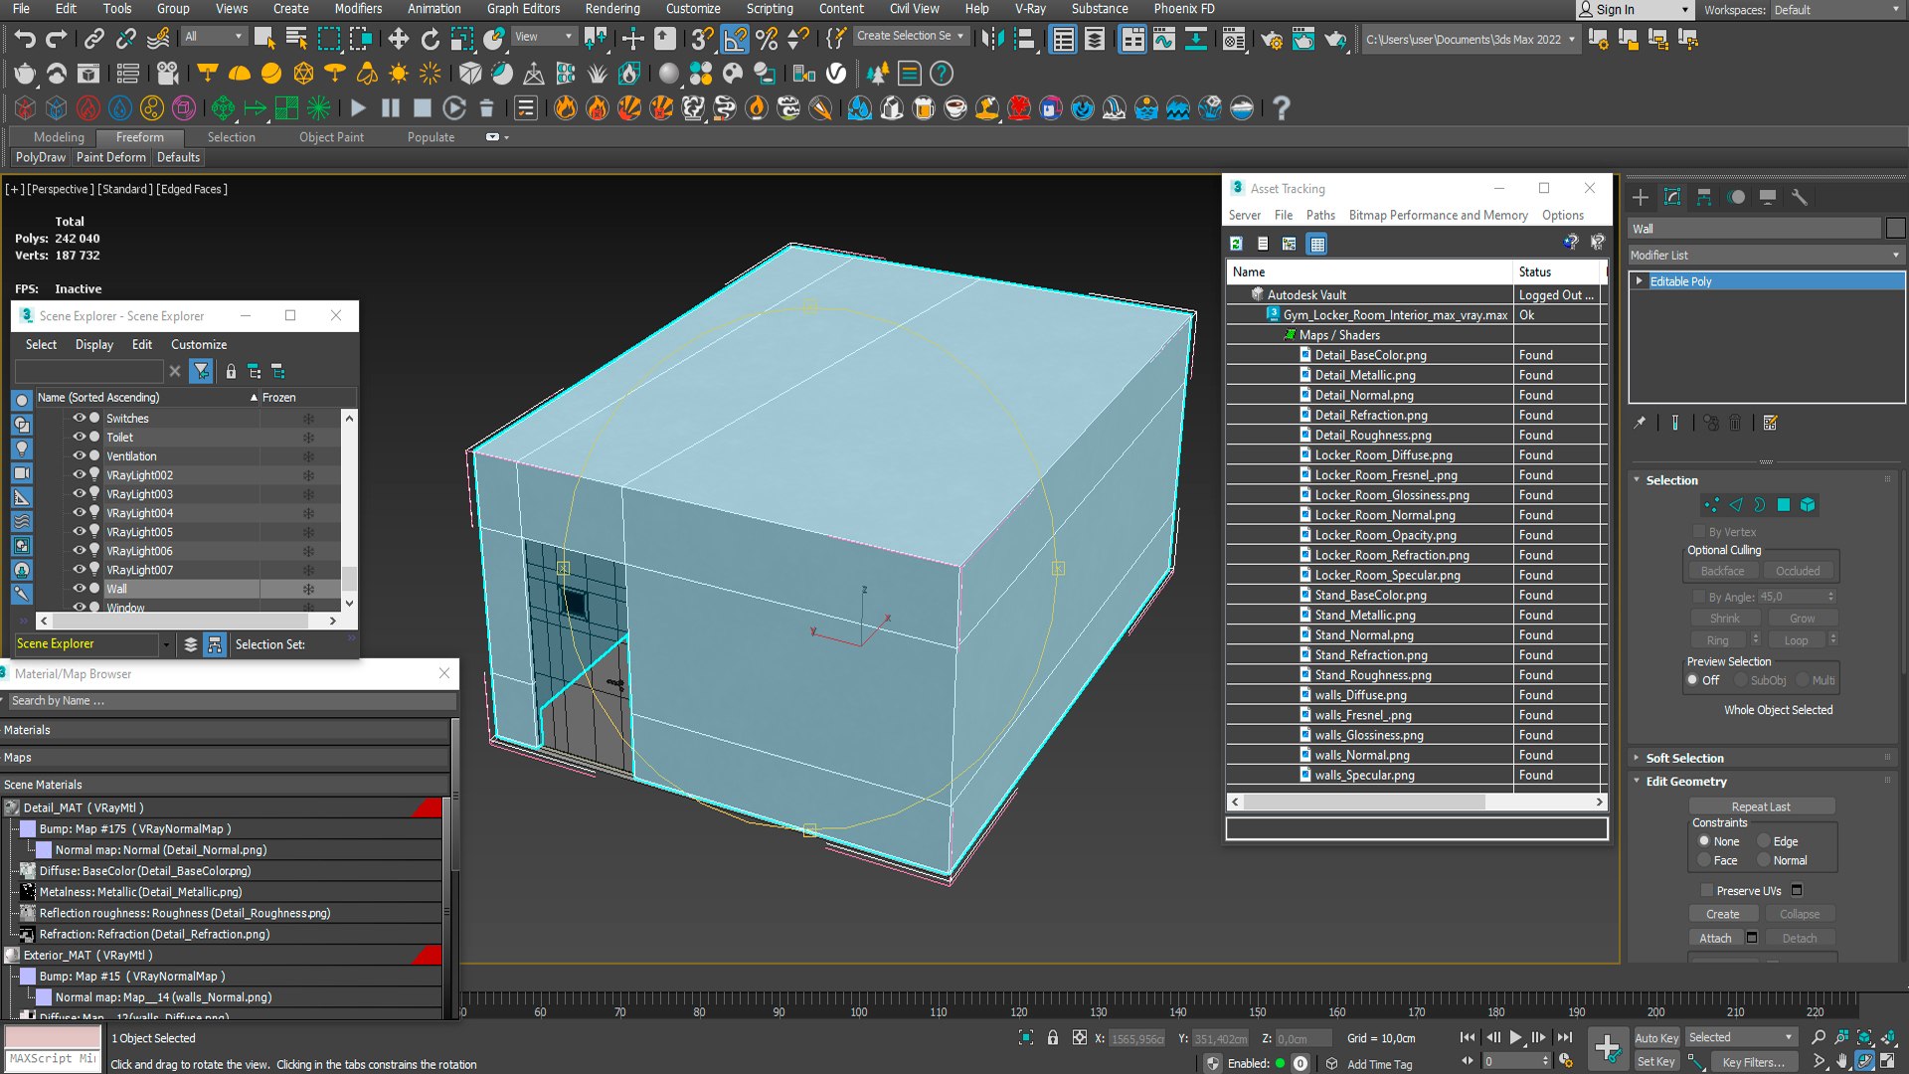
Task: Select Element sub-object level icon
Action: pos(1808,505)
